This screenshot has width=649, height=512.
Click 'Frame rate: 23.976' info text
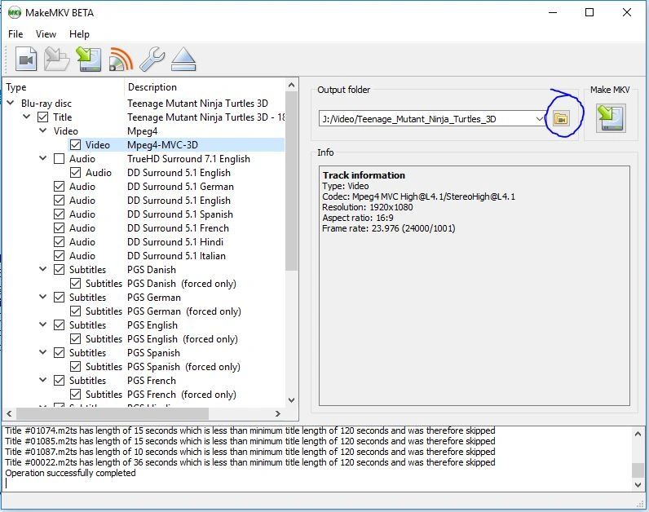389,228
